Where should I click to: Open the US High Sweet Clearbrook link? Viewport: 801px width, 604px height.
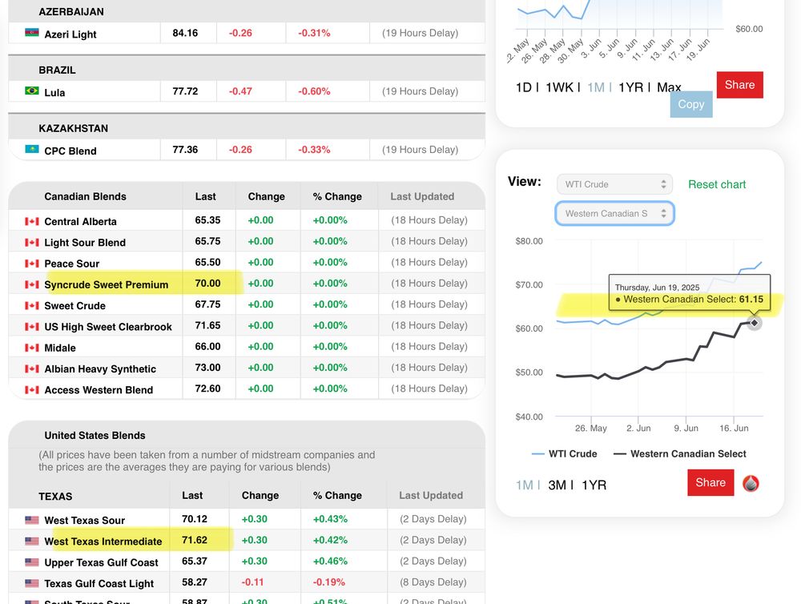point(108,327)
